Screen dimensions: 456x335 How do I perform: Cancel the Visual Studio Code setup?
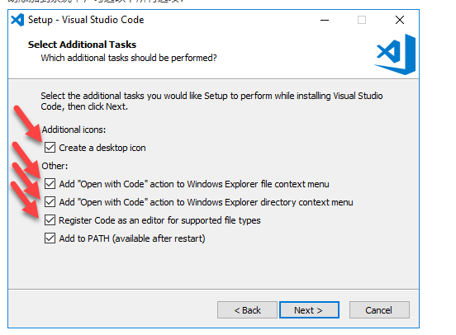[x=379, y=310]
